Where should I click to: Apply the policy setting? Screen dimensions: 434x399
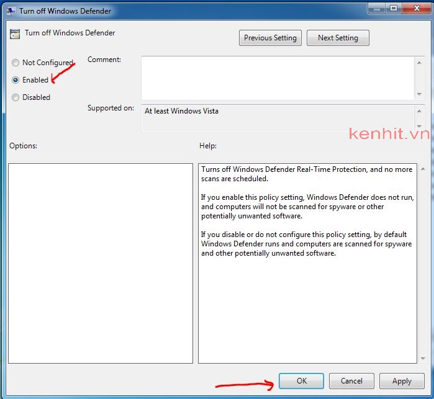[x=402, y=381]
